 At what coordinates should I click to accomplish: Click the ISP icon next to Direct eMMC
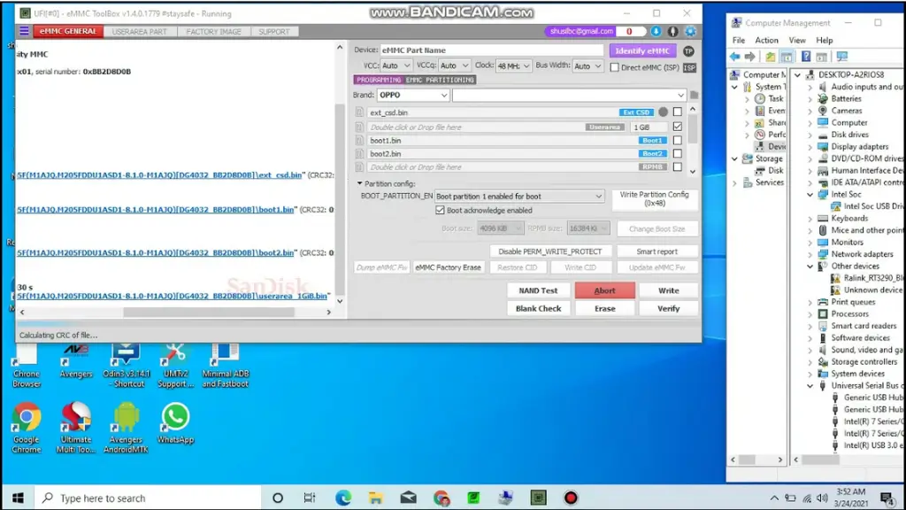[689, 67]
